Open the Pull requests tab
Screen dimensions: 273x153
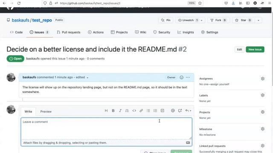point(69,32)
